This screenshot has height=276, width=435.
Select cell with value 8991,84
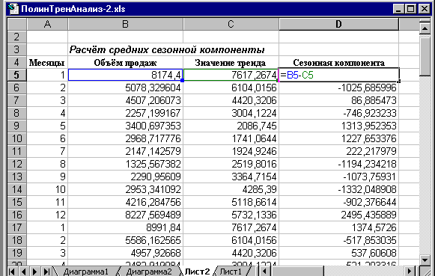(125, 227)
